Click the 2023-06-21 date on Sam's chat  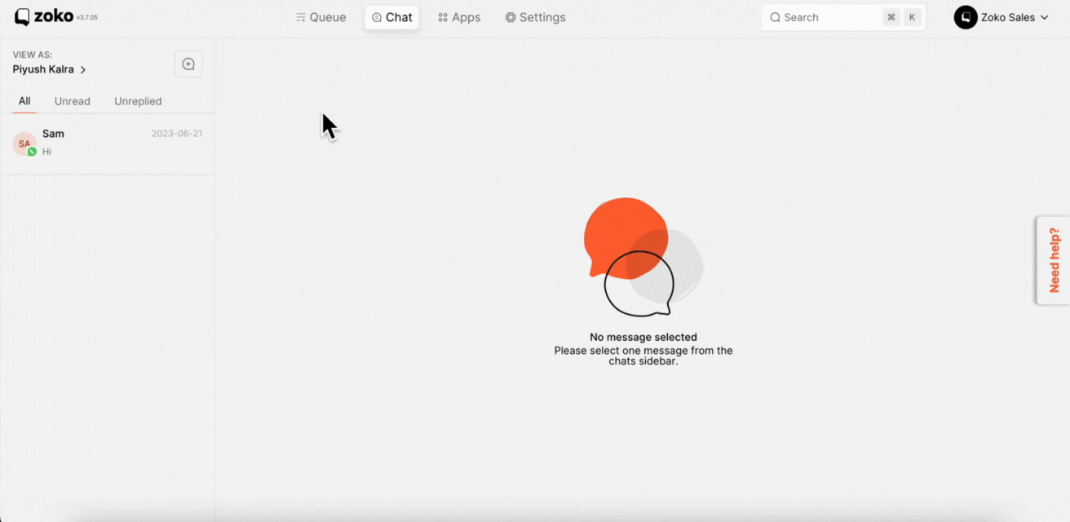coord(177,134)
